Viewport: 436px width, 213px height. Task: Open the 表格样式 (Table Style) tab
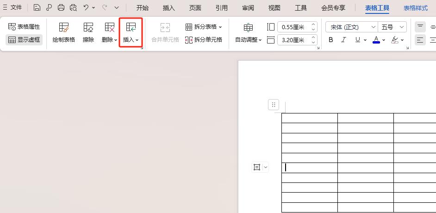coord(415,8)
